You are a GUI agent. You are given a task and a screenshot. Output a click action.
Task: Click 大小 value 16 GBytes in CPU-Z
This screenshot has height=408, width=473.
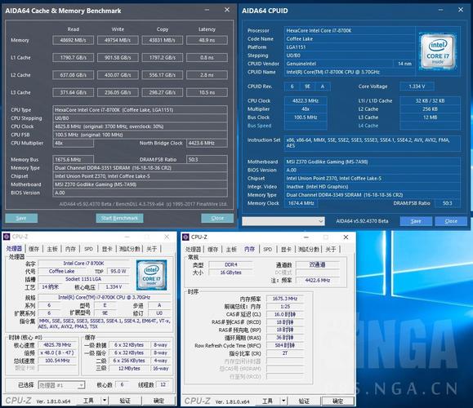coord(230,273)
